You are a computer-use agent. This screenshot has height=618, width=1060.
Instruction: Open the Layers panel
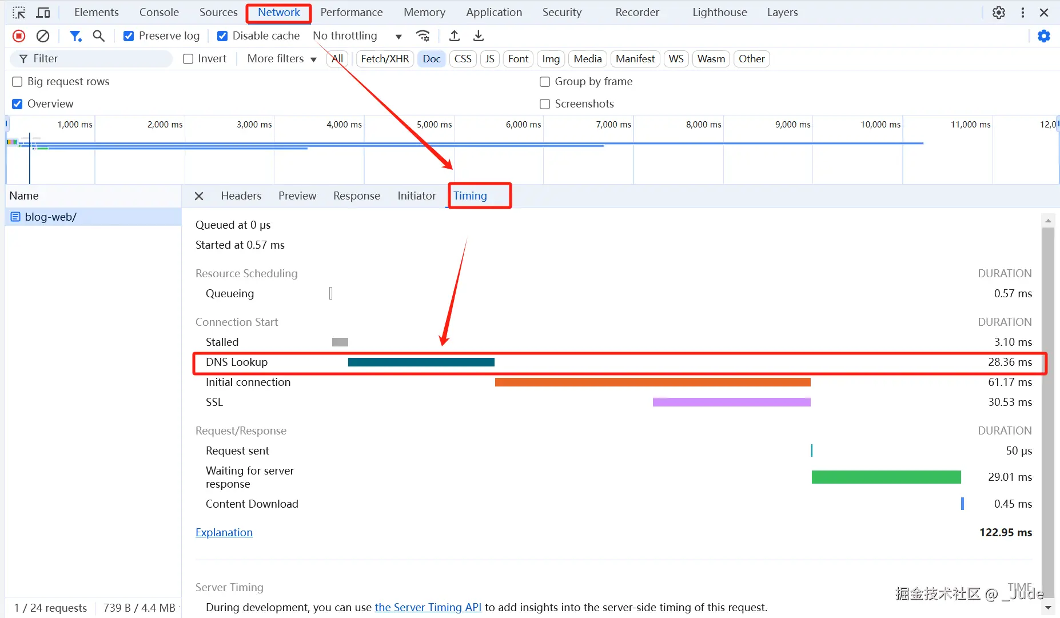click(x=783, y=12)
